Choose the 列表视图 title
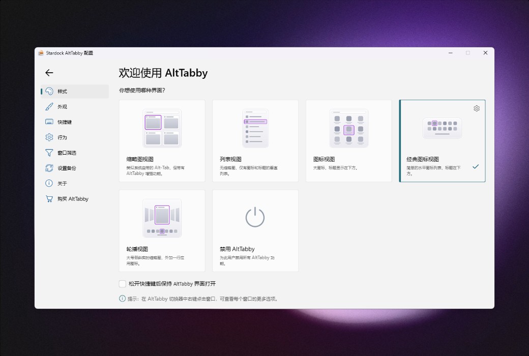The height and width of the screenshot is (356, 529). click(230, 159)
